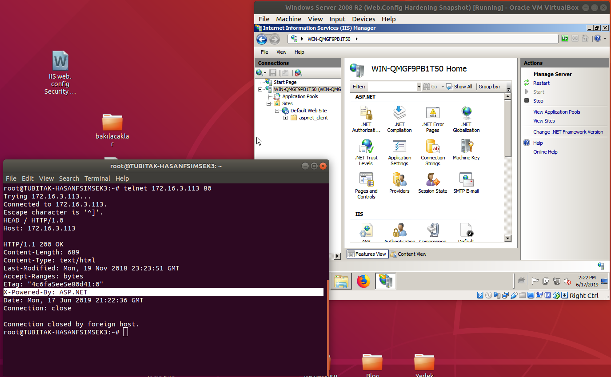The height and width of the screenshot is (377, 611).
Task: Click feature list scrollbar up arrow
Action: pos(508,97)
